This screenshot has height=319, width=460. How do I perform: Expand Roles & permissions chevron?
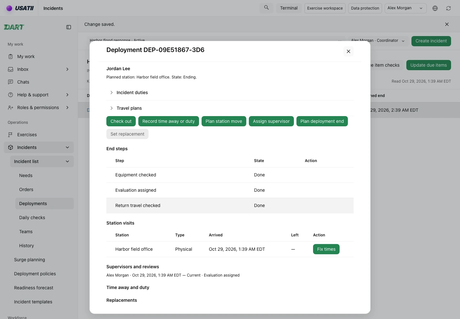(x=67, y=108)
